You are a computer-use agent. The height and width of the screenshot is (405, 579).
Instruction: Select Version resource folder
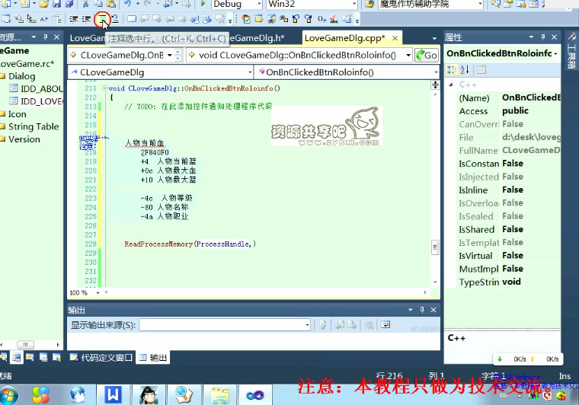point(24,139)
